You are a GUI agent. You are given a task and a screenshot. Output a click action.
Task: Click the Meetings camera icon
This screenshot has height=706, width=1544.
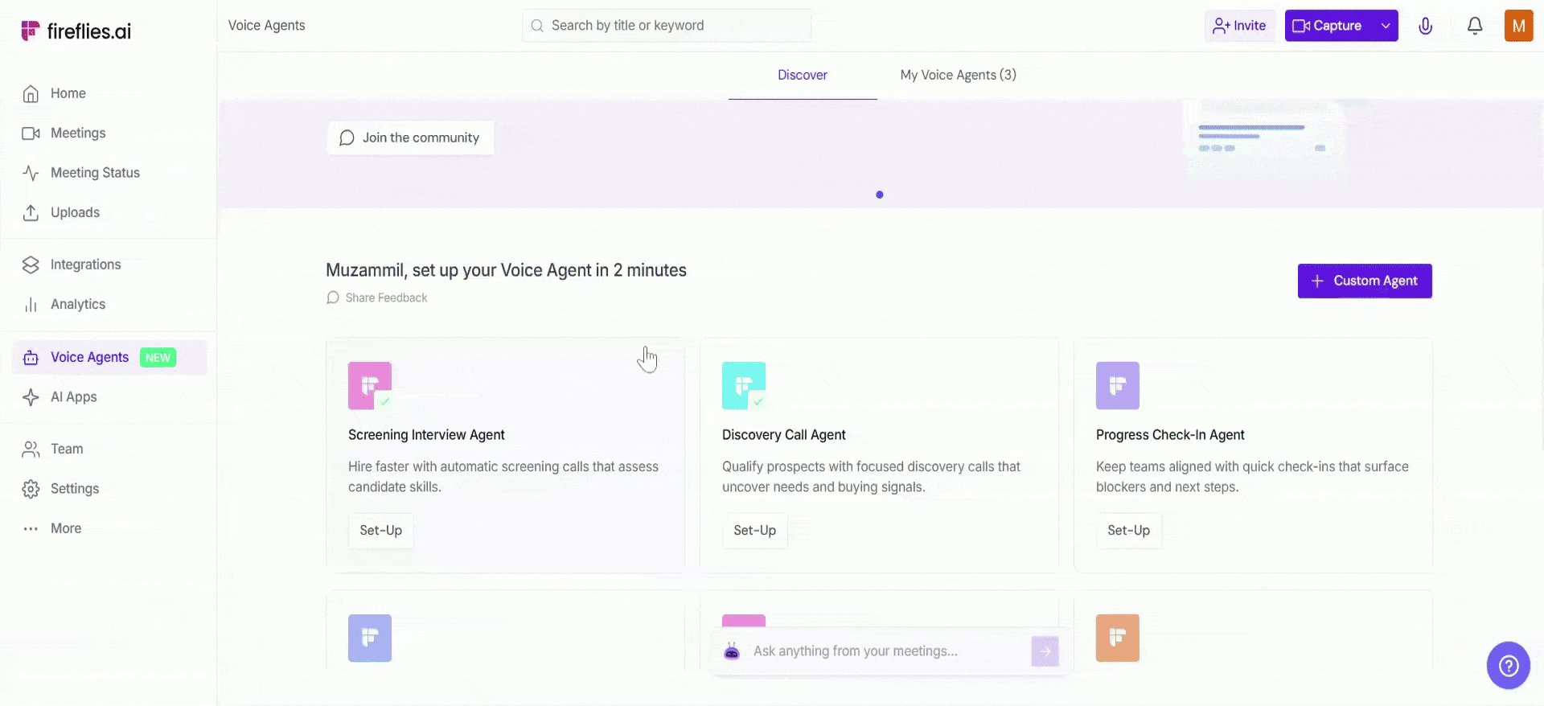click(31, 133)
